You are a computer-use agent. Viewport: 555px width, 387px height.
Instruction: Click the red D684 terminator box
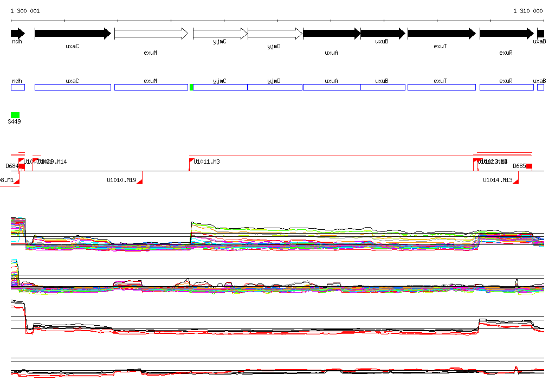(22, 166)
